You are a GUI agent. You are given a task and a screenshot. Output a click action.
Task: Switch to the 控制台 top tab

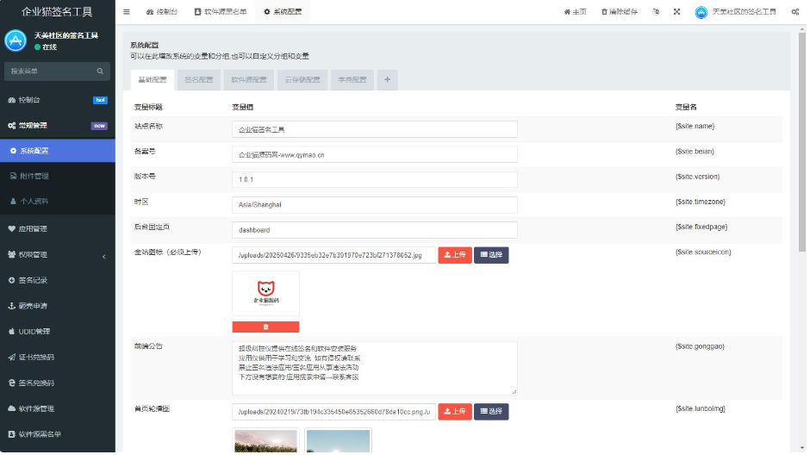162,11
